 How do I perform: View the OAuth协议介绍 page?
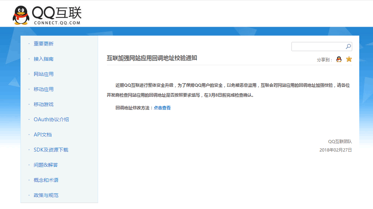50,119
